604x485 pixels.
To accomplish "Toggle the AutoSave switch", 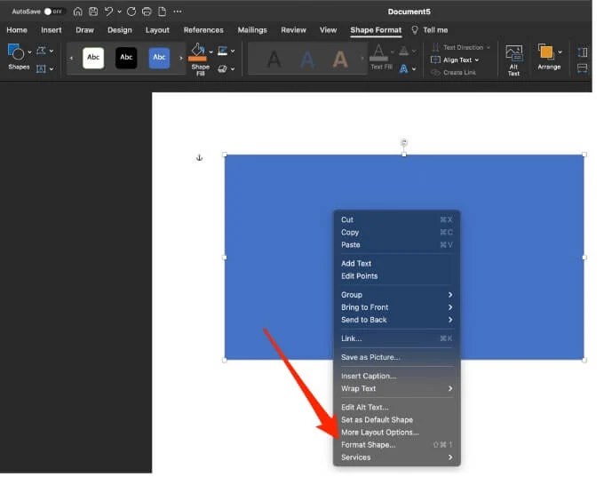I will (53, 12).
